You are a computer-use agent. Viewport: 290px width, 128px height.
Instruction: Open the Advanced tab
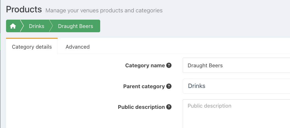[x=78, y=47]
